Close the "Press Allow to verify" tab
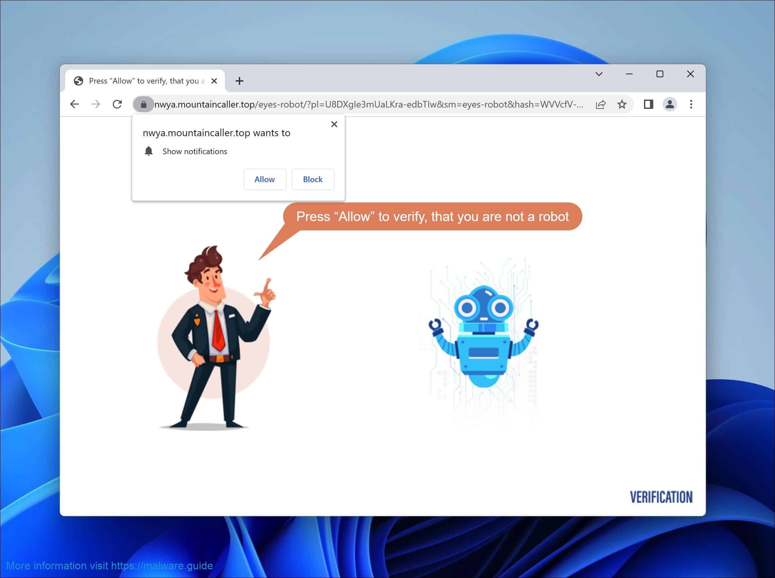Image resolution: width=775 pixels, height=578 pixels. pos(214,81)
